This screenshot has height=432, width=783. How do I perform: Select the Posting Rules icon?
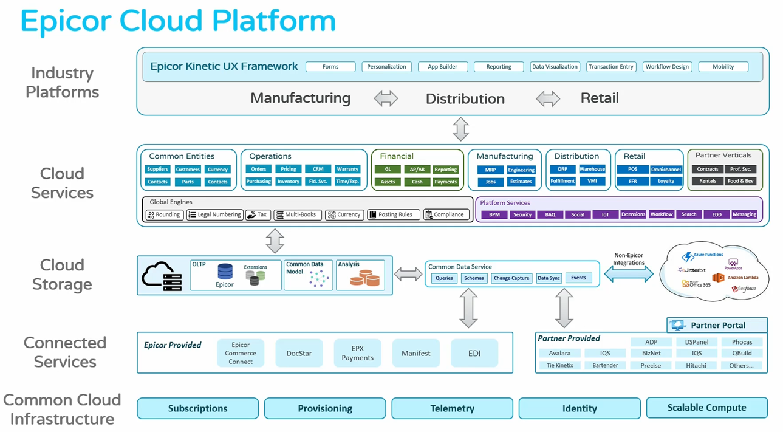[x=373, y=214]
